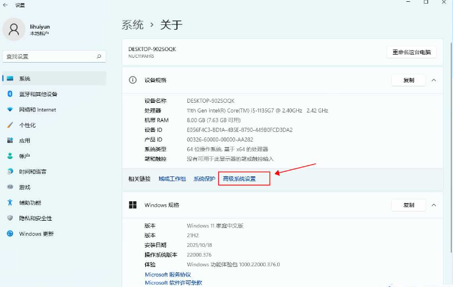Screen dimensions: 453x287
Task: Click 复制 button for 设备规格
Action: pos(409,80)
